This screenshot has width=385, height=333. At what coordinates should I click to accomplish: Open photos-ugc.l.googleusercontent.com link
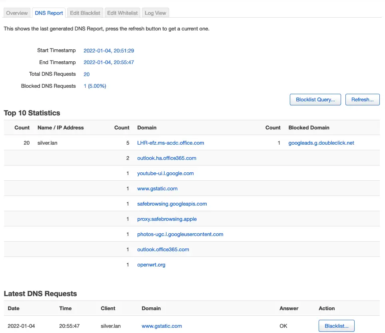click(x=180, y=234)
